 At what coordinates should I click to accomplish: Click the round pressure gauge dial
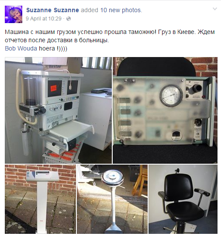[171, 96]
